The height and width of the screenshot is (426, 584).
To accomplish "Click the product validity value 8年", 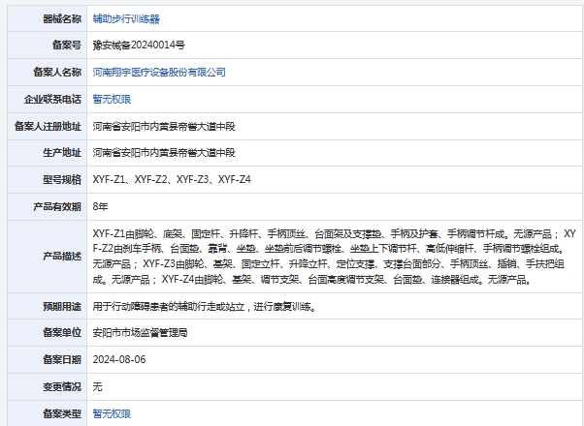I will (100, 206).
